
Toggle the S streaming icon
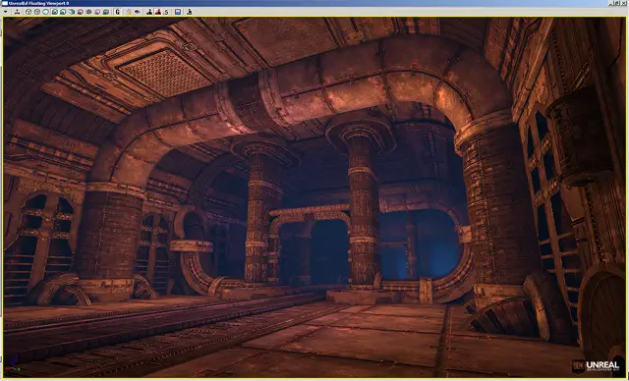(x=166, y=12)
